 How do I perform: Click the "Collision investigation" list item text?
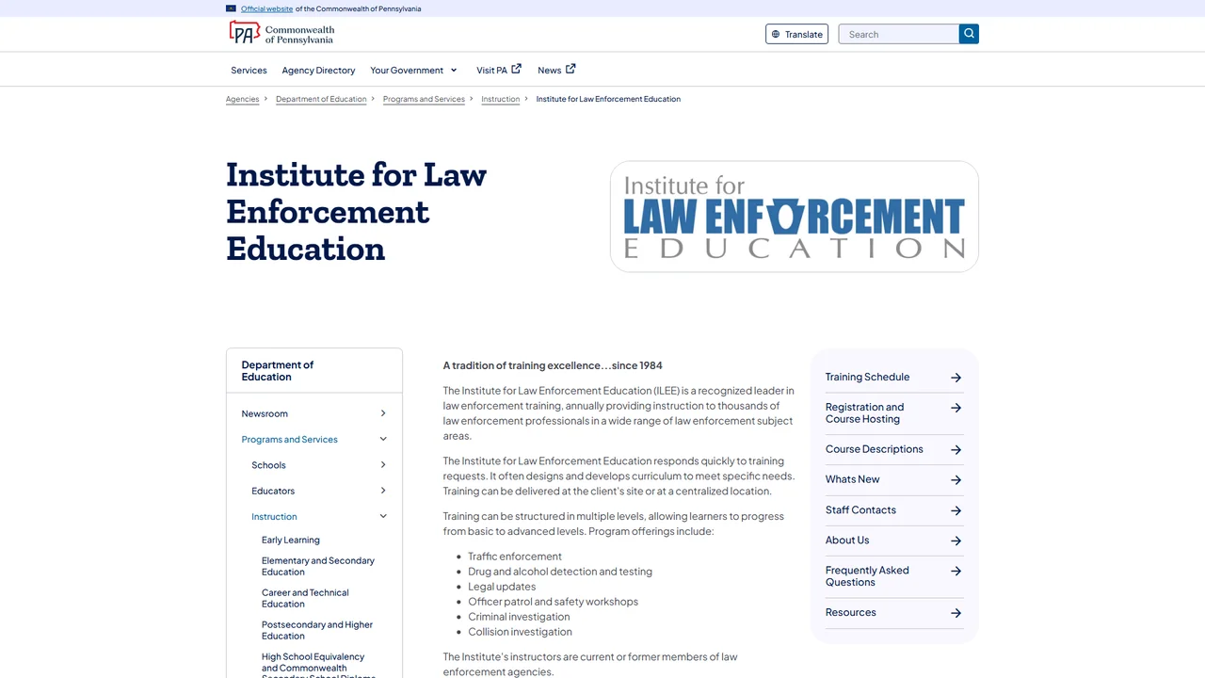pyautogui.click(x=520, y=632)
